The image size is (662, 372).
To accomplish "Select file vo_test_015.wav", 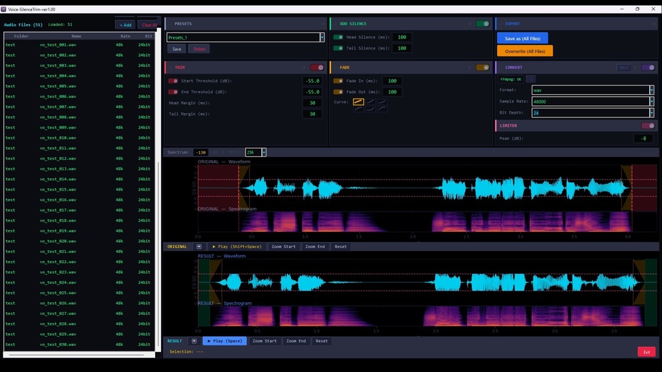I will click(x=78, y=189).
